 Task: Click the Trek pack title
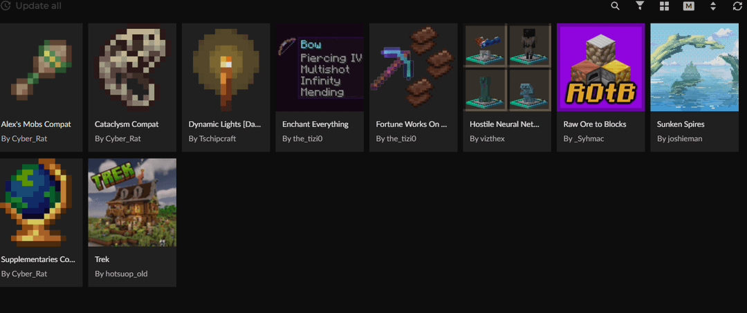[102, 260]
